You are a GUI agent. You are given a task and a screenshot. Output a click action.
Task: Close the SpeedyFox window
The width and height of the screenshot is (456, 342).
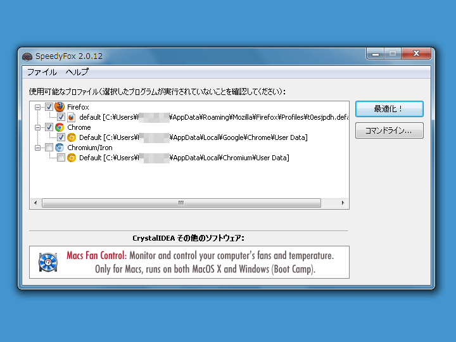tap(416, 53)
